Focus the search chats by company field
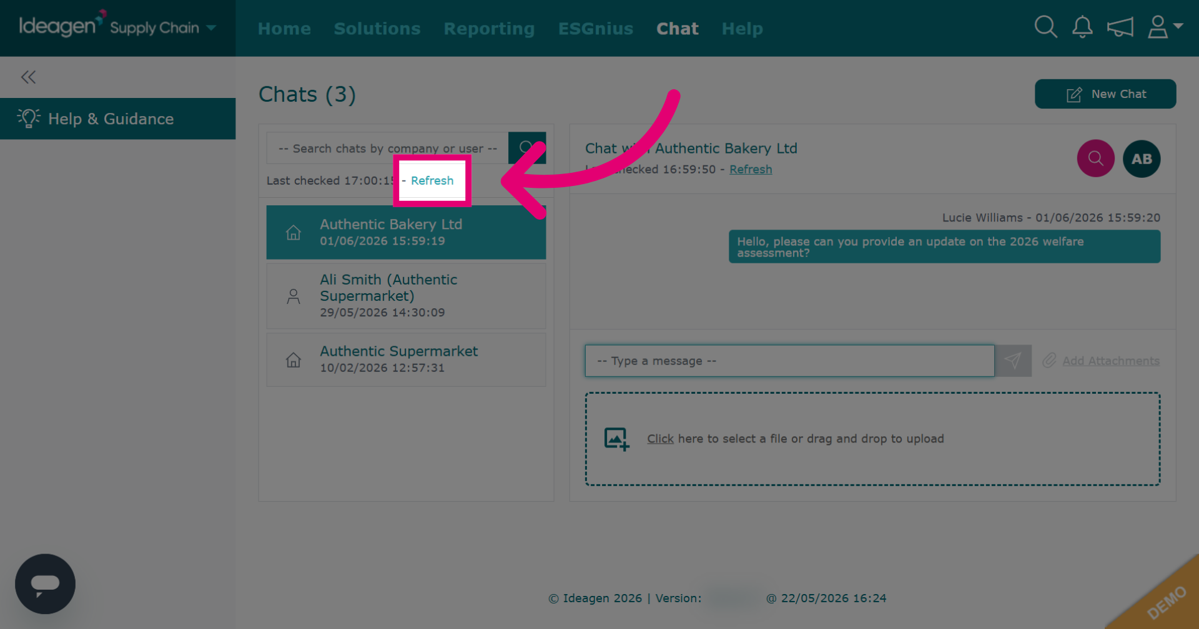This screenshot has width=1199, height=629. [x=387, y=149]
